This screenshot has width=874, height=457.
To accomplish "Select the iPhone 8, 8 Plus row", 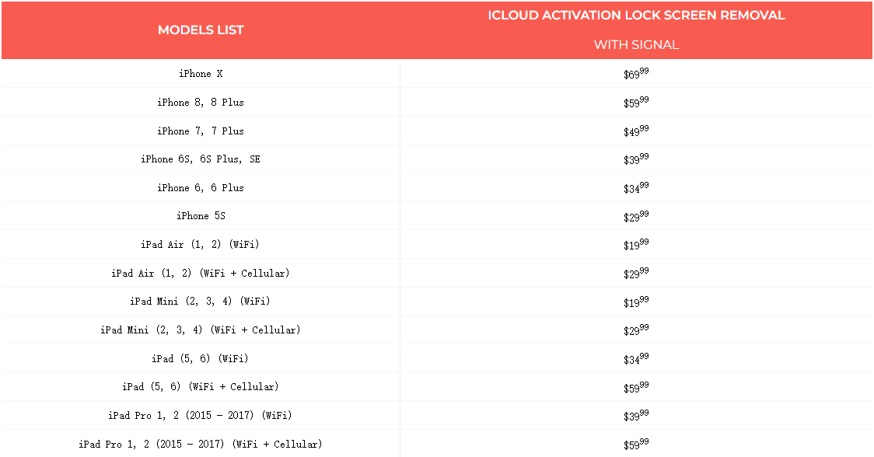I will point(201,103).
